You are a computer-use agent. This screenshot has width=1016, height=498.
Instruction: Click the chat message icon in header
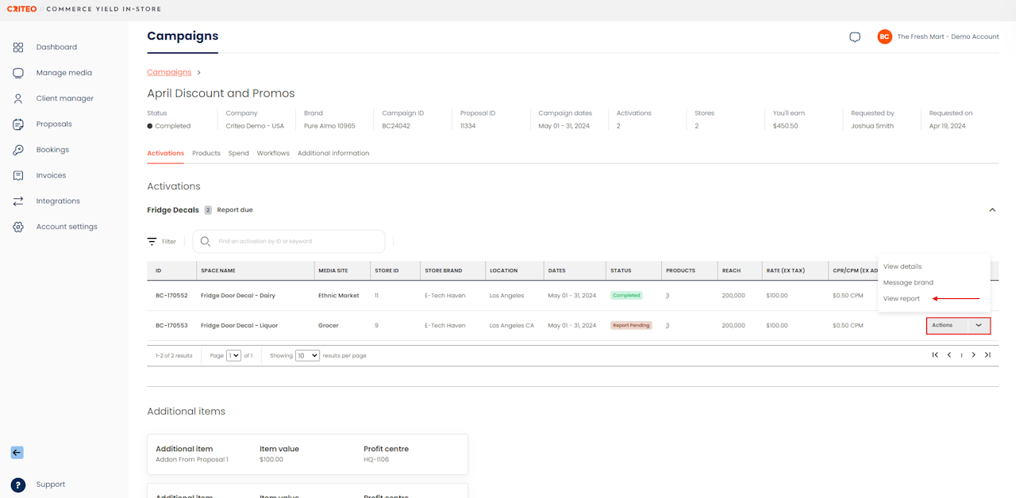click(855, 37)
